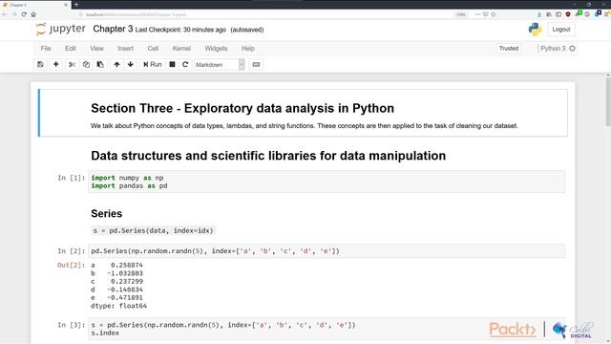The image size is (611, 344).
Task: Open the command palette keyboard icon
Action: click(x=256, y=64)
